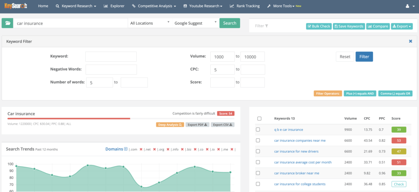
Task: Check car insurance for college students row
Action: point(258,184)
